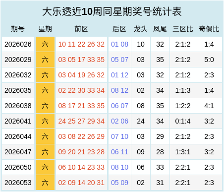This screenshot has width=224, height=192.
Task: Click the 前区 column header
Action: click(x=81, y=29)
